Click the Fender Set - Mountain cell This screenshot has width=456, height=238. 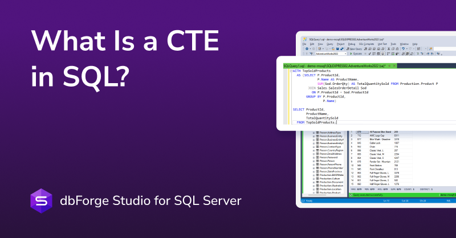pyautogui.click(x=380, y=162)
